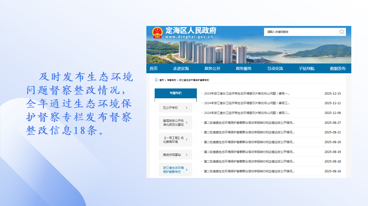Screen dimensions: 368x206
Task: Click the 专题专栏 breadcrumb link
Action: click(172, 80)
